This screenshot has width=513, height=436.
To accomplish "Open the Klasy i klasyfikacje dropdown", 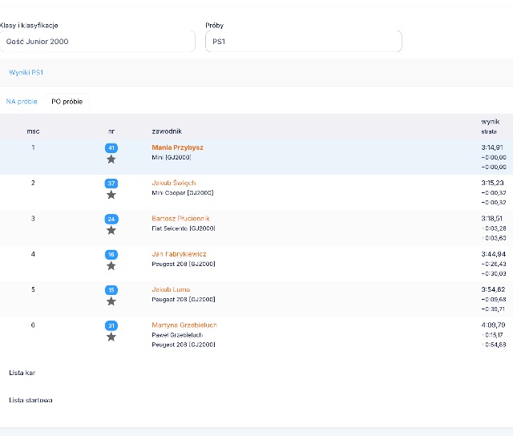I will 98,41.
